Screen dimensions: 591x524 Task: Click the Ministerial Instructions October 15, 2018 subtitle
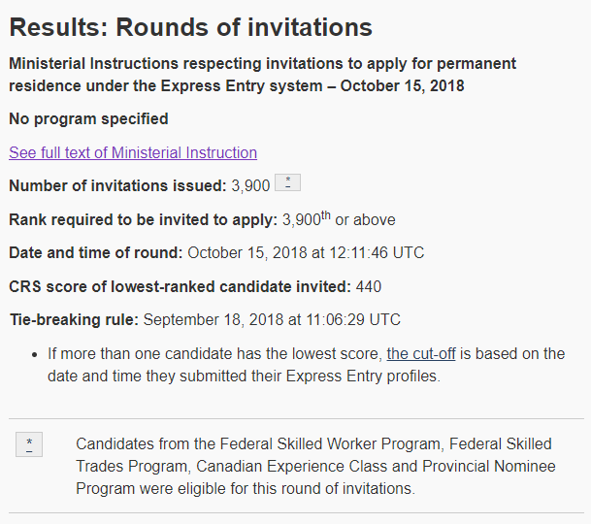point(262,75)
